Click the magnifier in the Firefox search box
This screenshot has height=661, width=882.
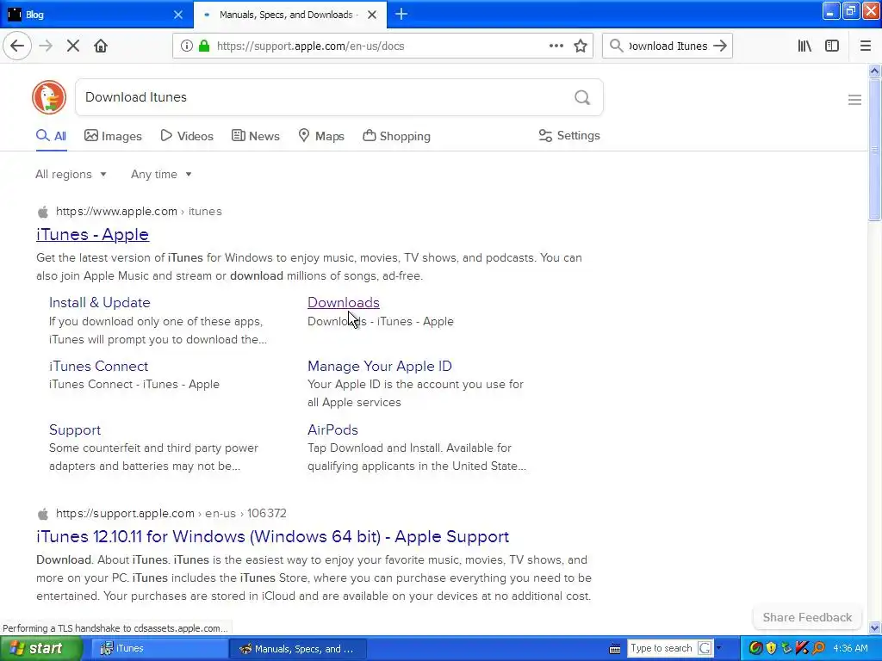click(x=617, y=46)
